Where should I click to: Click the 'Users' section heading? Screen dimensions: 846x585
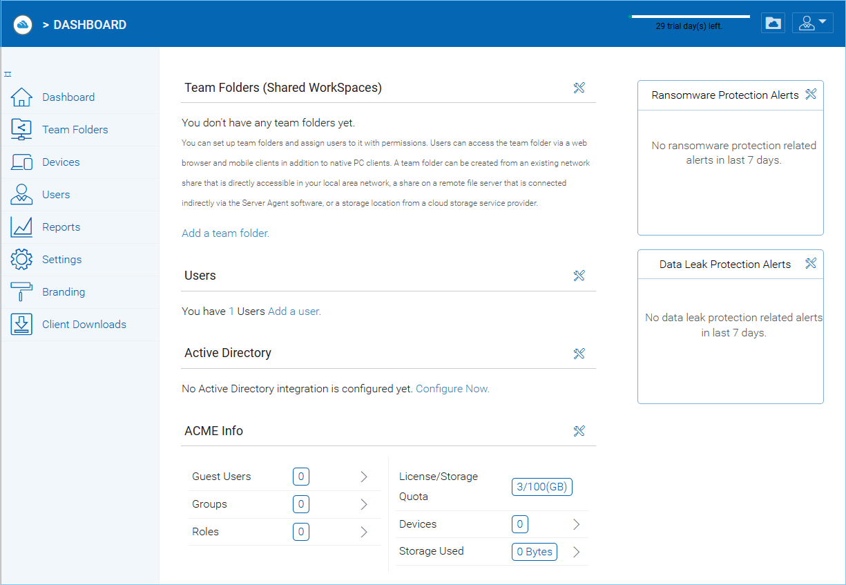coord(200,276)
